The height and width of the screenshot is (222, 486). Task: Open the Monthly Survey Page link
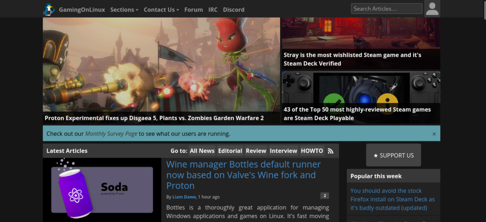pos(111,134)
